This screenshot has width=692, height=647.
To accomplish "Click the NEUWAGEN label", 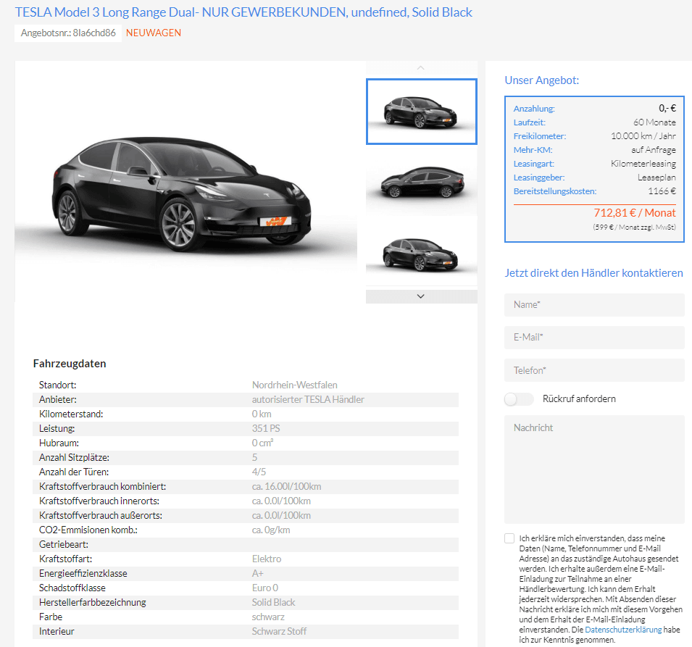I will click(153, 33).
